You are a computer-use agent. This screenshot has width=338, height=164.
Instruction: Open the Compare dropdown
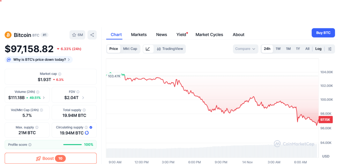(245, 49)
